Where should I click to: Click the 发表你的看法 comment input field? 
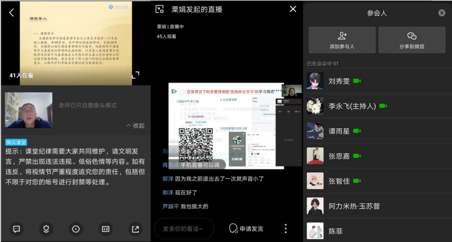[184, 229]
